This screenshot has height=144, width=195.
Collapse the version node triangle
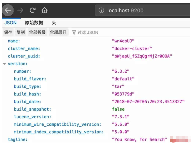4,64
